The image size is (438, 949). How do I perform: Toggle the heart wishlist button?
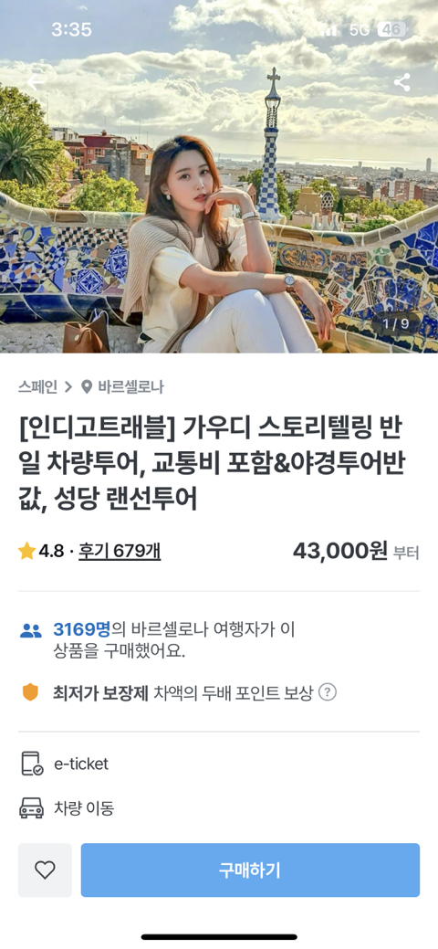pyautogui.click(x=45, y=870)
